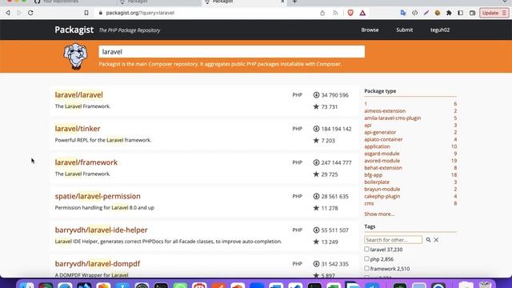Check the php 2,856 tag checkbox

click(x=366, y=258)
